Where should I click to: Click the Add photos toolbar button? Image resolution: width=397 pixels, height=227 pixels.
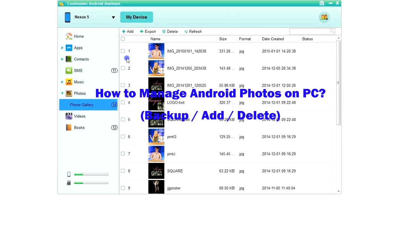click(x=128, y=32)
